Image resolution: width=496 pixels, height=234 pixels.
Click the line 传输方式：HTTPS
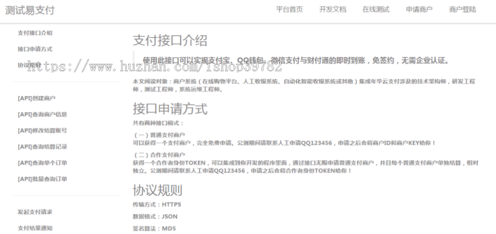tap(157, 204)
